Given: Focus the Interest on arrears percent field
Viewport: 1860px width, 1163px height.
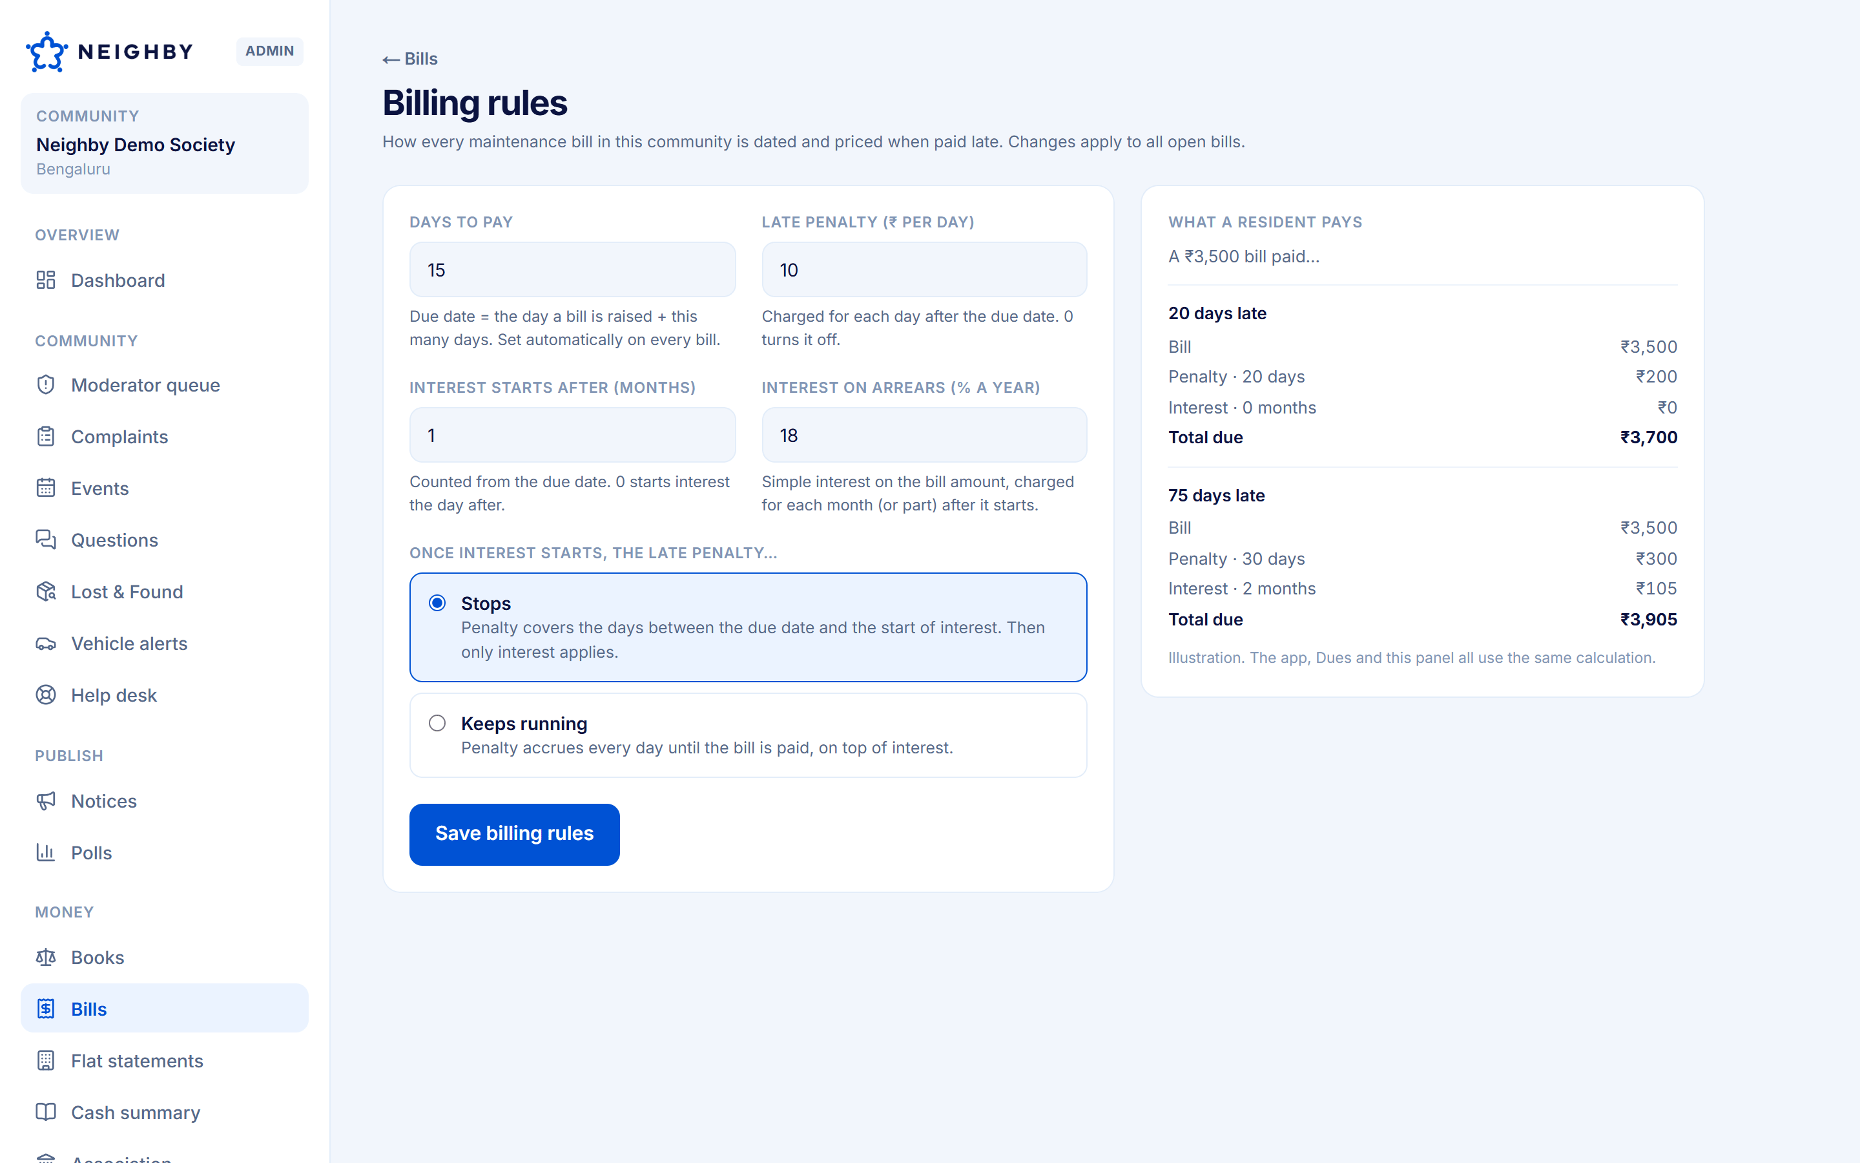Looking at the screenshot, I should 924,435.
